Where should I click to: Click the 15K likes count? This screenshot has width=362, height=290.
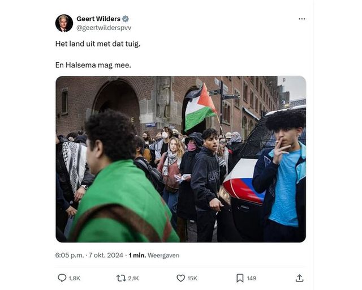pos(192,278)
